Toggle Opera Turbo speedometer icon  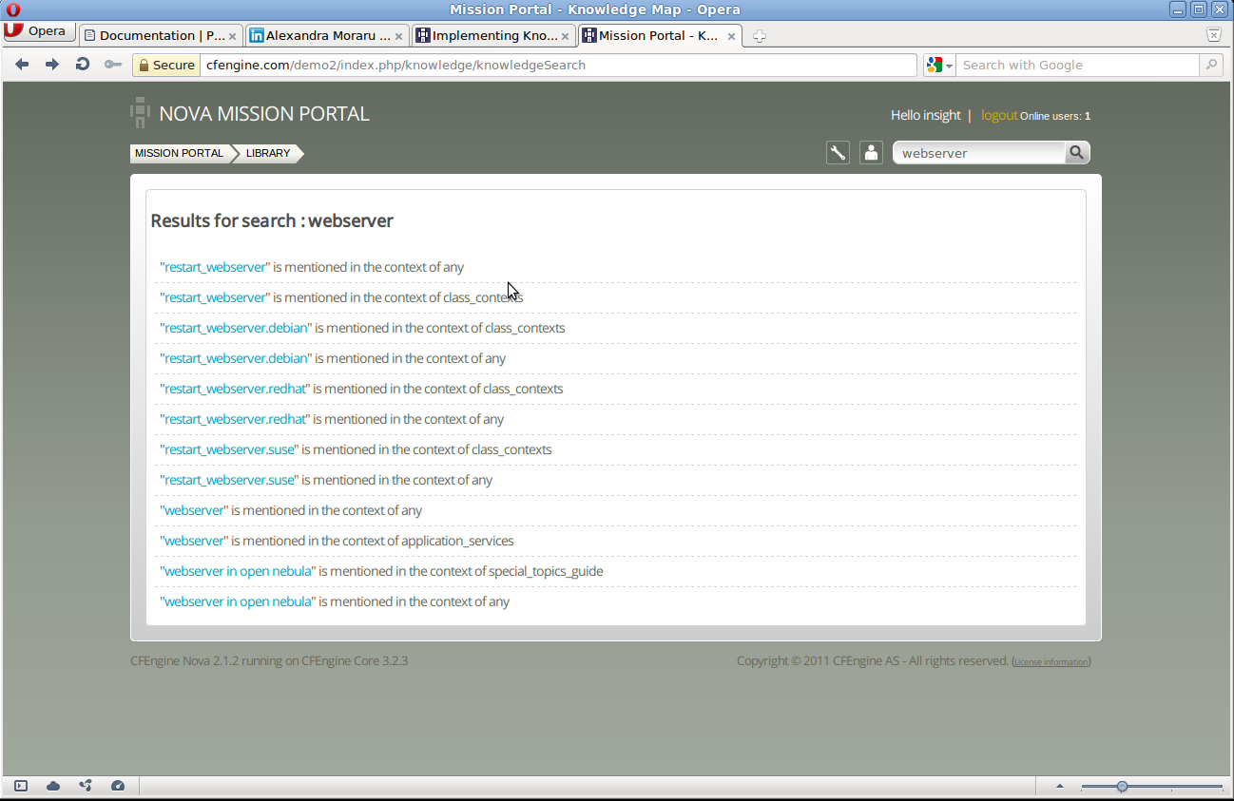pyautogui.click(x=118, y=786)
